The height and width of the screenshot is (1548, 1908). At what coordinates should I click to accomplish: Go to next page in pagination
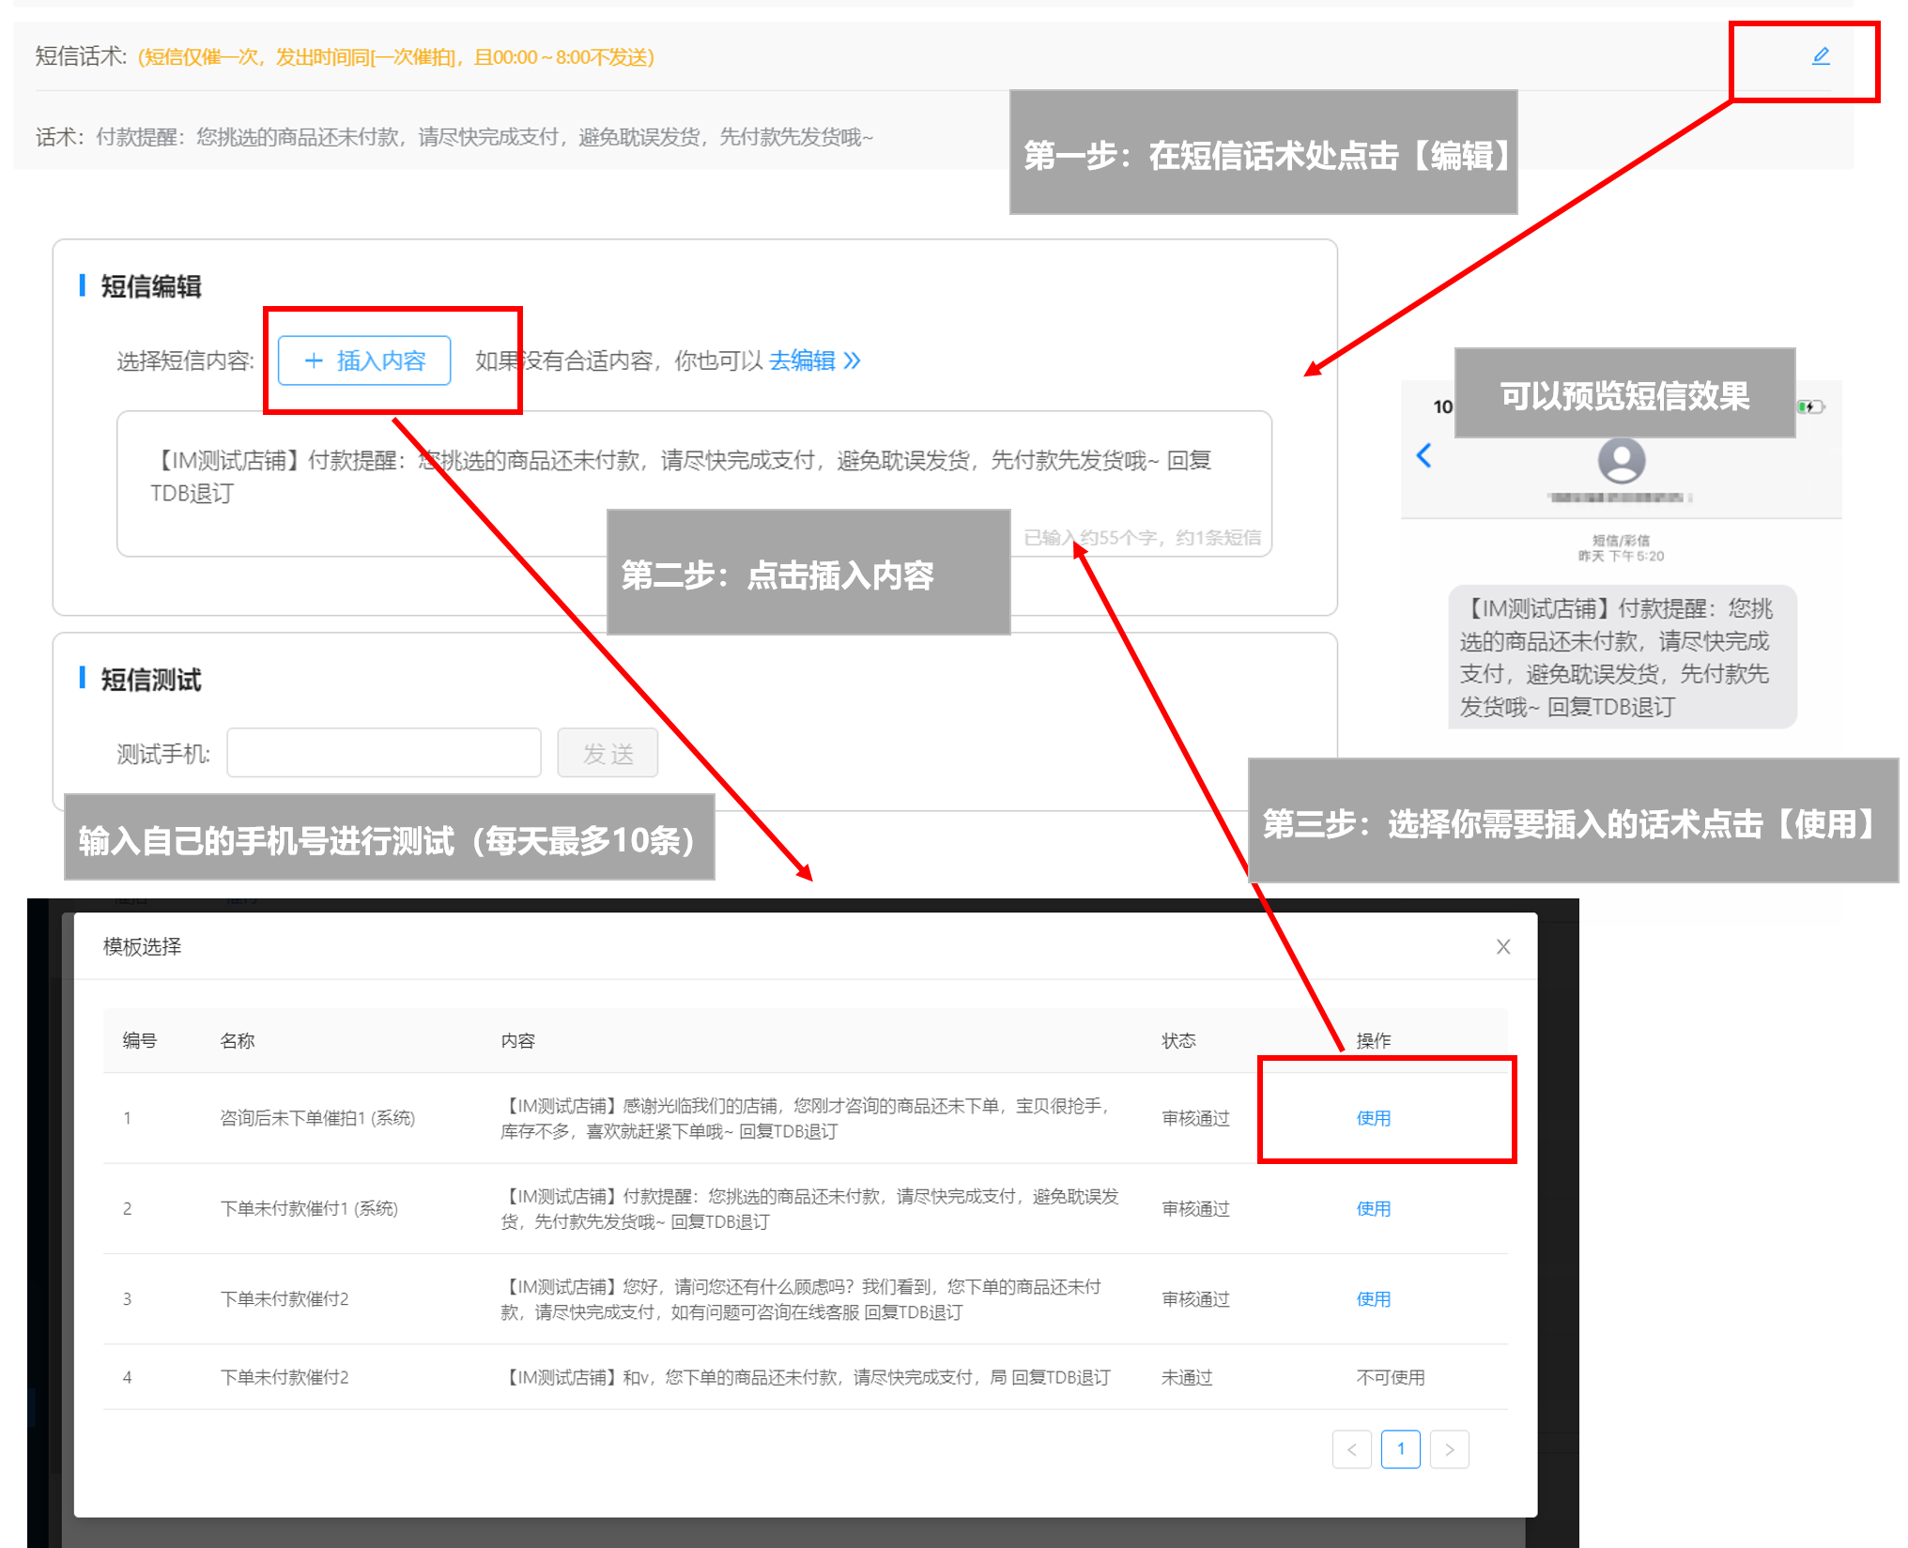(1449, 1449)
